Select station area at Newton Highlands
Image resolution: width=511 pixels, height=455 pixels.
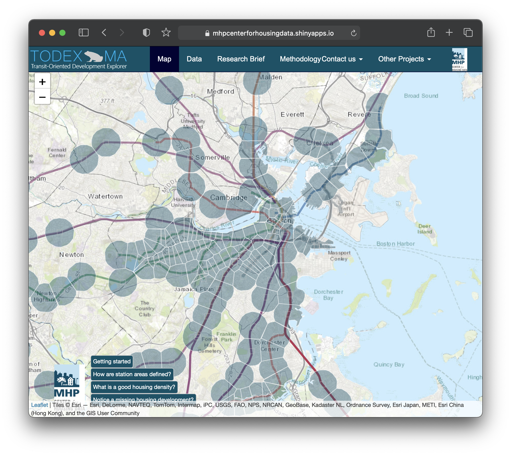point(45,297)
